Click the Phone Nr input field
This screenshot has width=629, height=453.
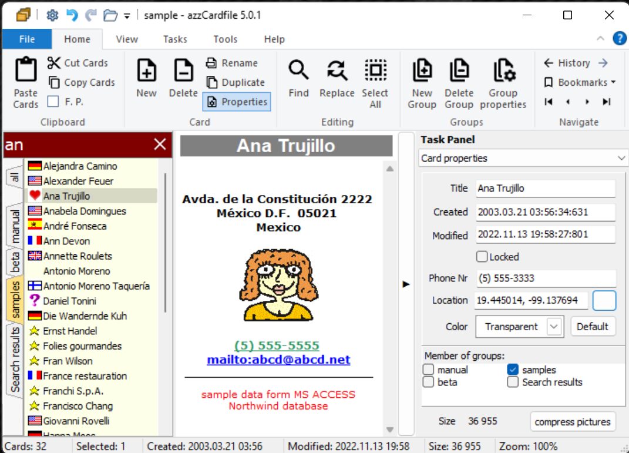point(546,278)
